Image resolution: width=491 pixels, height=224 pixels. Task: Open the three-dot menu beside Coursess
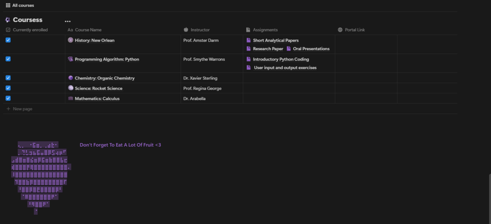click(67, 20)
